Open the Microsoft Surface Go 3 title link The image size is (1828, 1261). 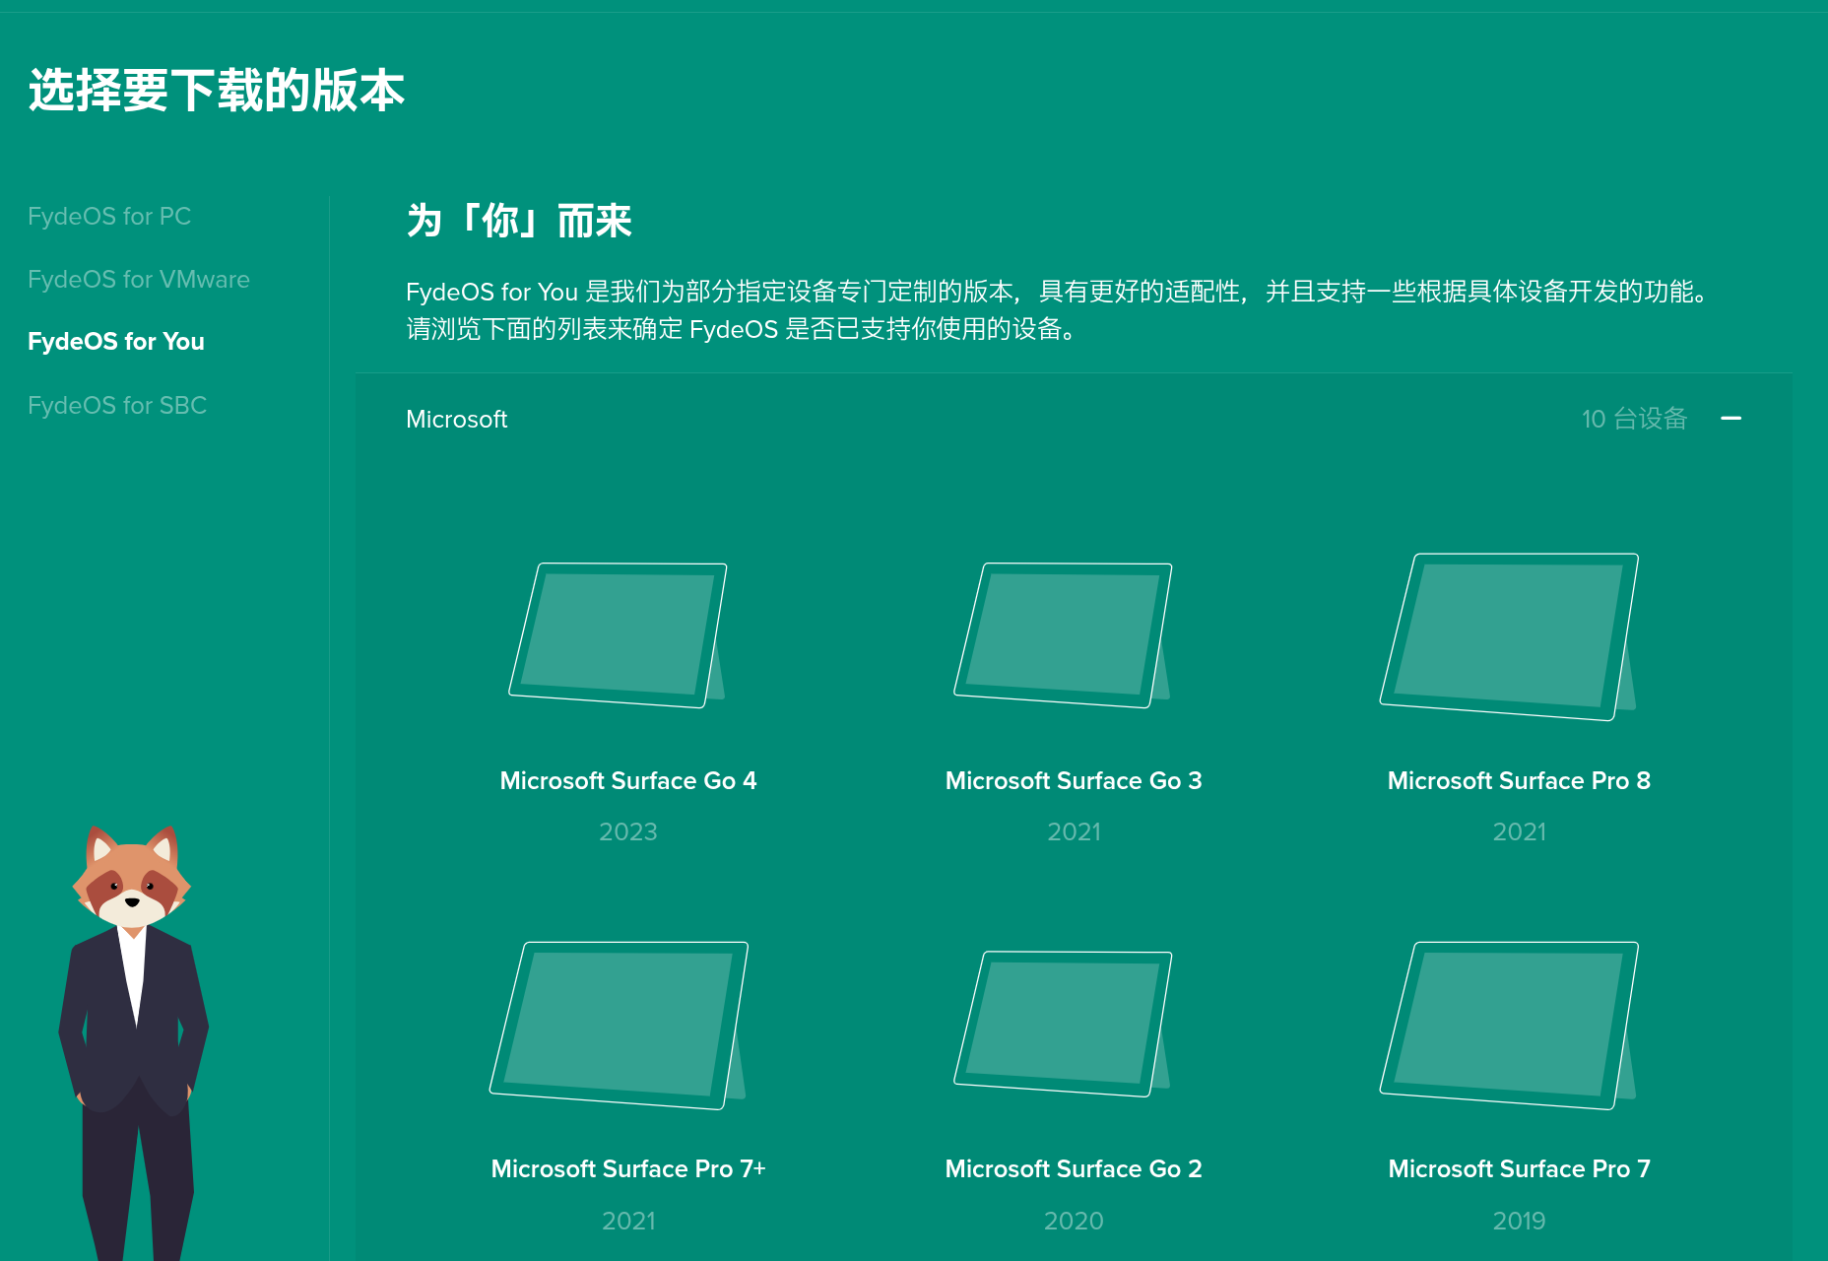tap(1074, 781)
